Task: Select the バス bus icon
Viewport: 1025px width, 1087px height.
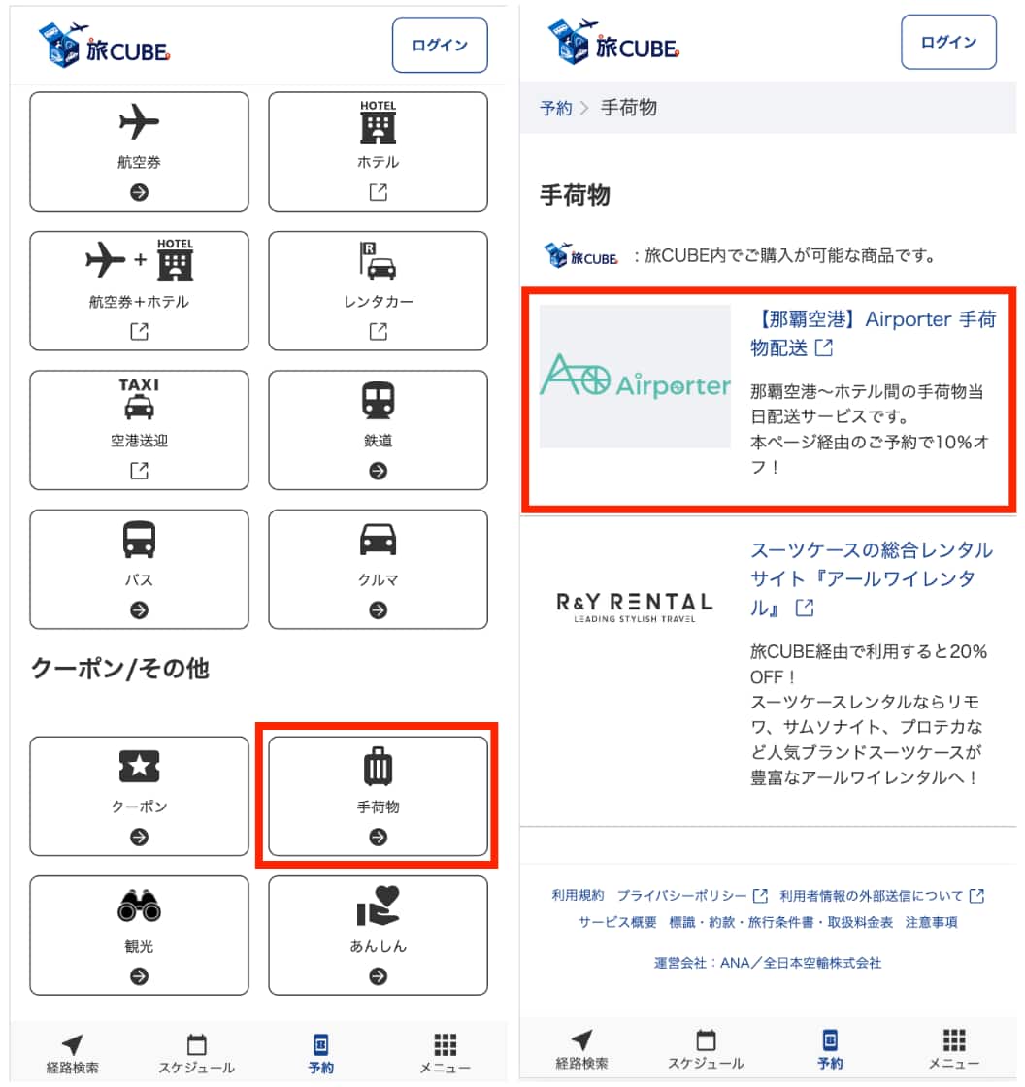Action: tap(139, 540)
